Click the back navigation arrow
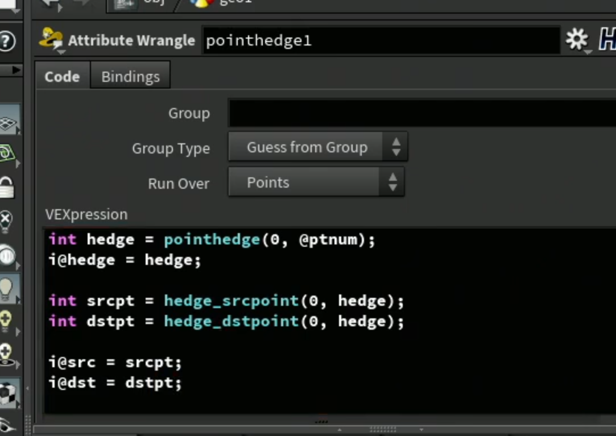The width and height of the screenshot is (616, 436). pos(51,4)
